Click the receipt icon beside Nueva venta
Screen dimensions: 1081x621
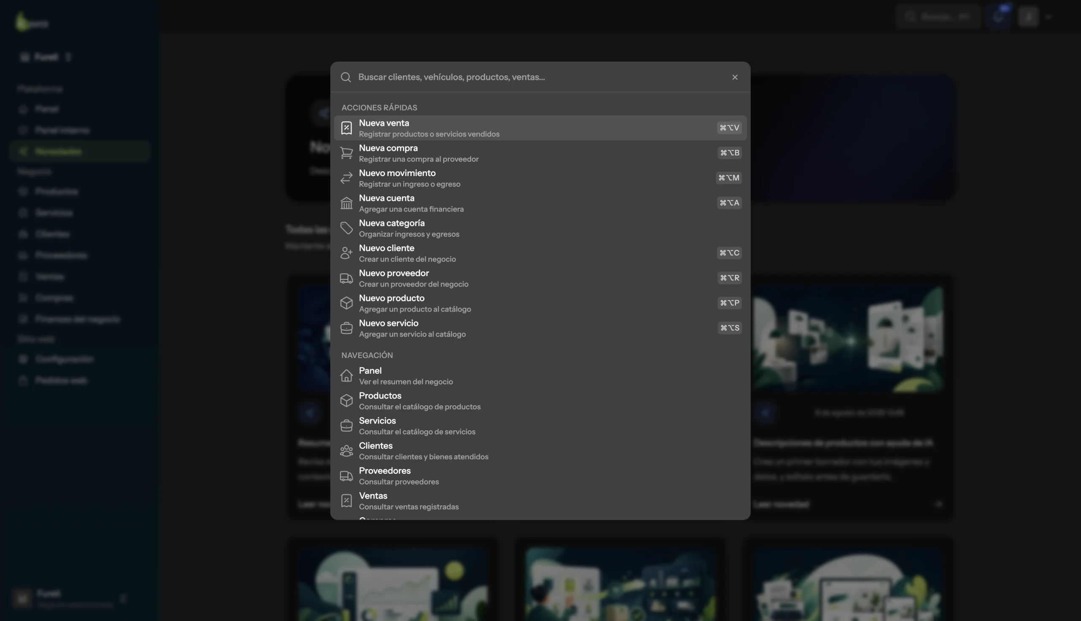click(x=346, y=128)
